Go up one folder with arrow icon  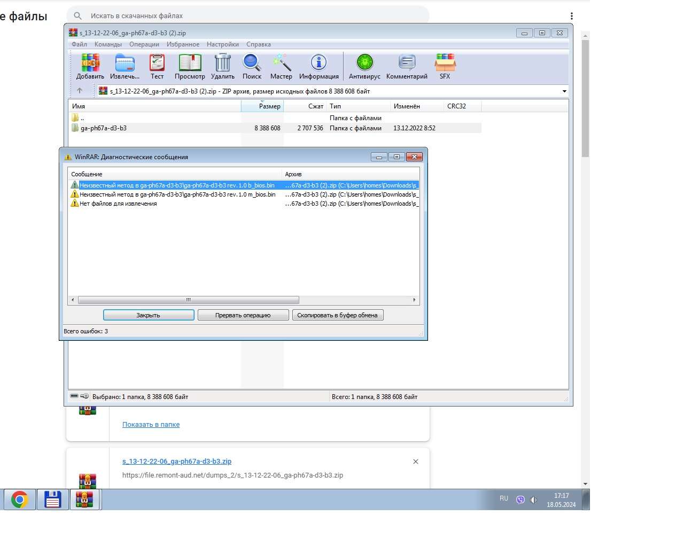(x=80, y=91)
